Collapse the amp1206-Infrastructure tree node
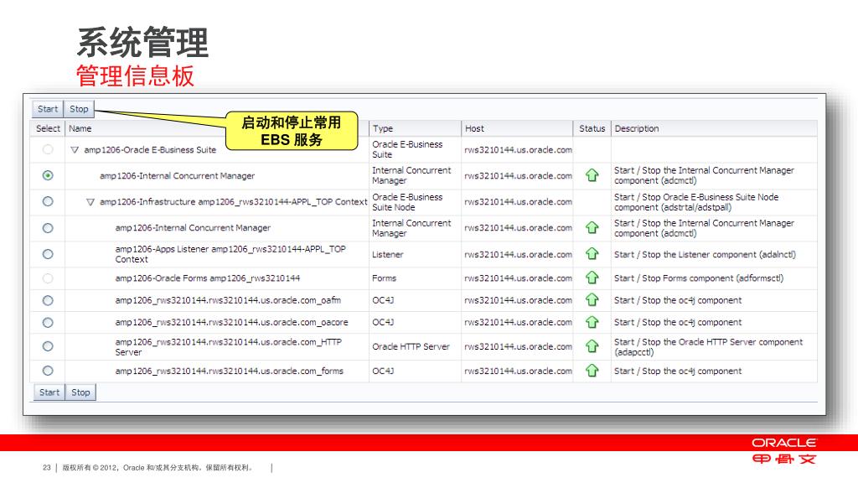858x483 pixels. (90, 202)
